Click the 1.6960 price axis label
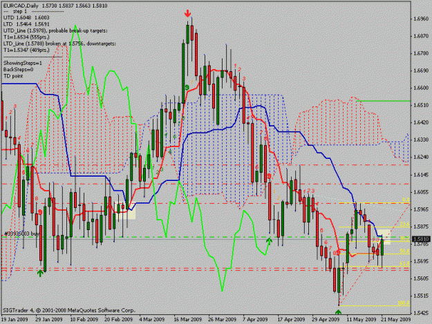432x324 pixels. [x=421, y=19]
